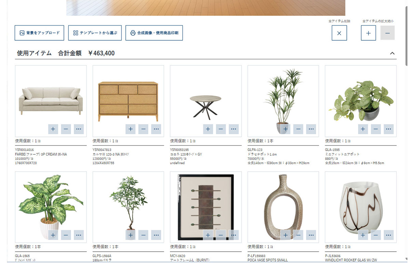Open テンプレートから選ぶ templates
This screenshot has width=410, height=265.
pyautogui.click(x=95, y=33)
